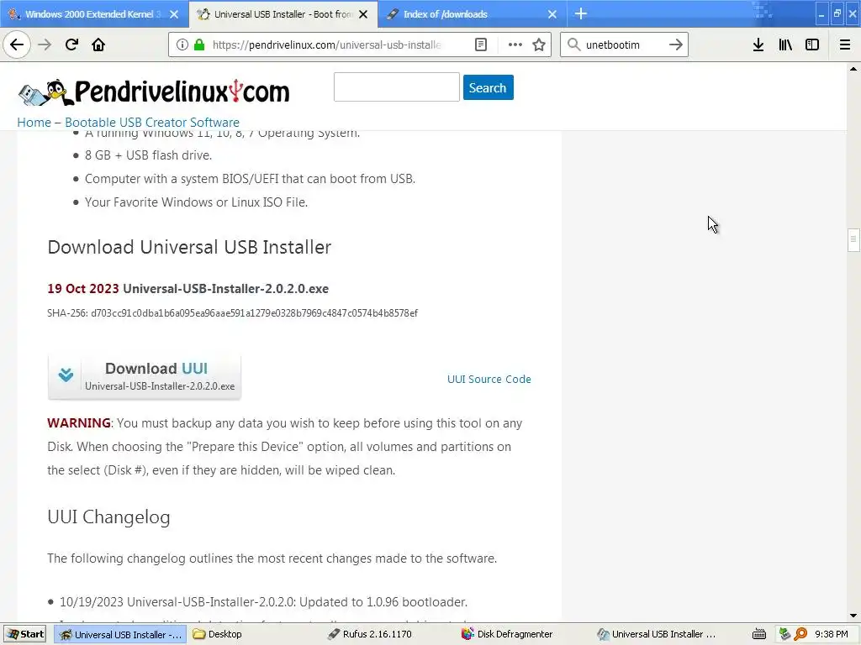This screenshot has width=861, height=645.
Task: Go back to the previous page
Action: 17,45
